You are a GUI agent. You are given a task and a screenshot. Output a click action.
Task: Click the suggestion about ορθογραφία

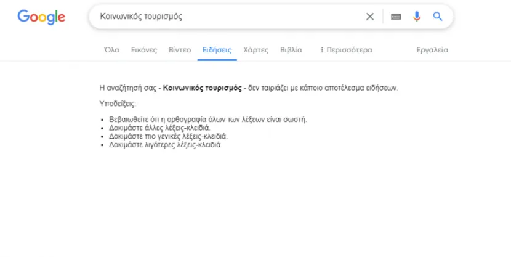click(208, 120)
